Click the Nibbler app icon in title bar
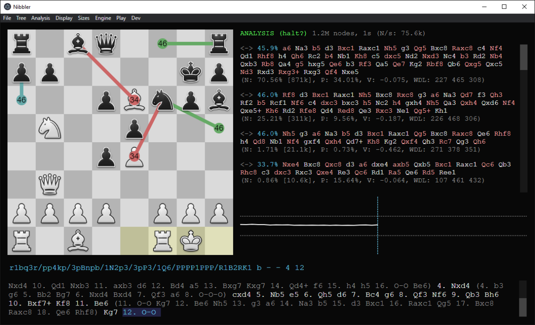 pyautogui.click(x=8, y=7)
